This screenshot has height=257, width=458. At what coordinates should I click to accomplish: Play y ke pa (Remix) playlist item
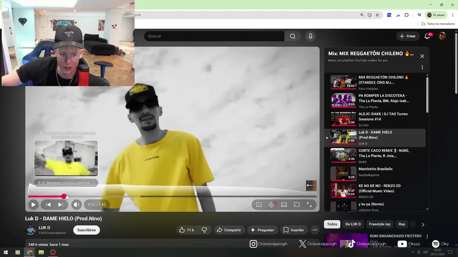coord(375,206)
